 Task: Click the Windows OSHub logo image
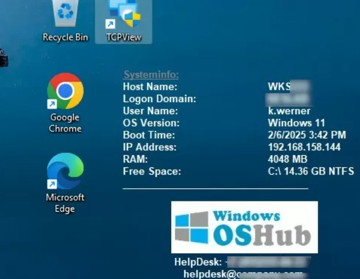pyautogui.click(x=245, y=227)
